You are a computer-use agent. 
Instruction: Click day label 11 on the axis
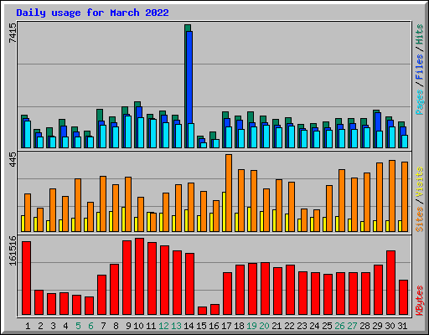click(x=151, y=326)
